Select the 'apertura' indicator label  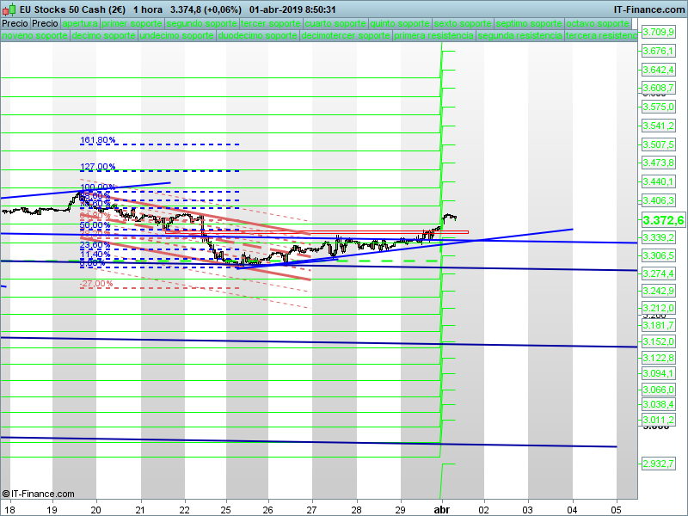point(81,23)
